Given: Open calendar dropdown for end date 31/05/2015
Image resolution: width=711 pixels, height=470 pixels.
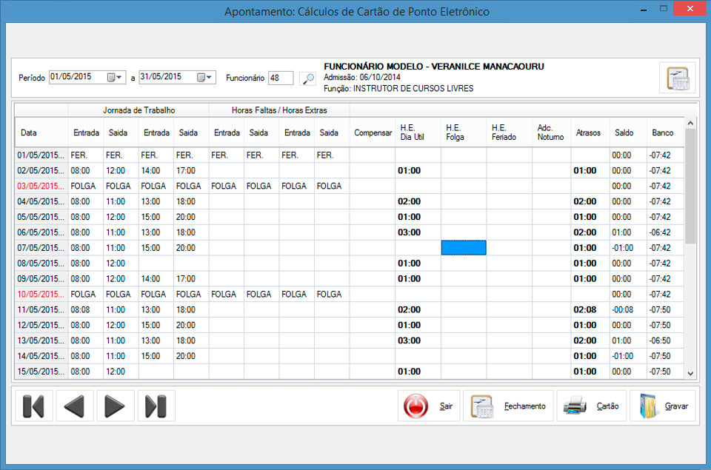Looking at the screenshot, I should (x=204, y=77).
